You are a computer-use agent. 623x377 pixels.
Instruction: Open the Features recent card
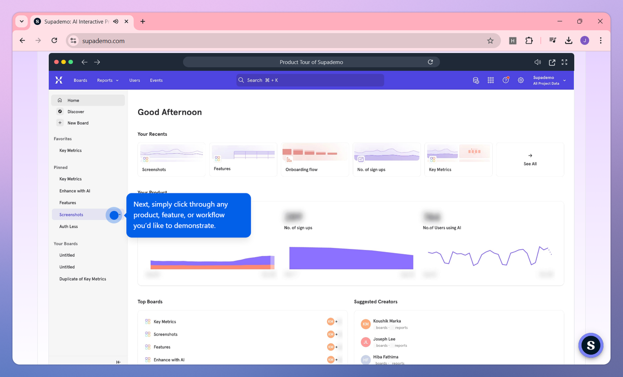pos(243,160)
